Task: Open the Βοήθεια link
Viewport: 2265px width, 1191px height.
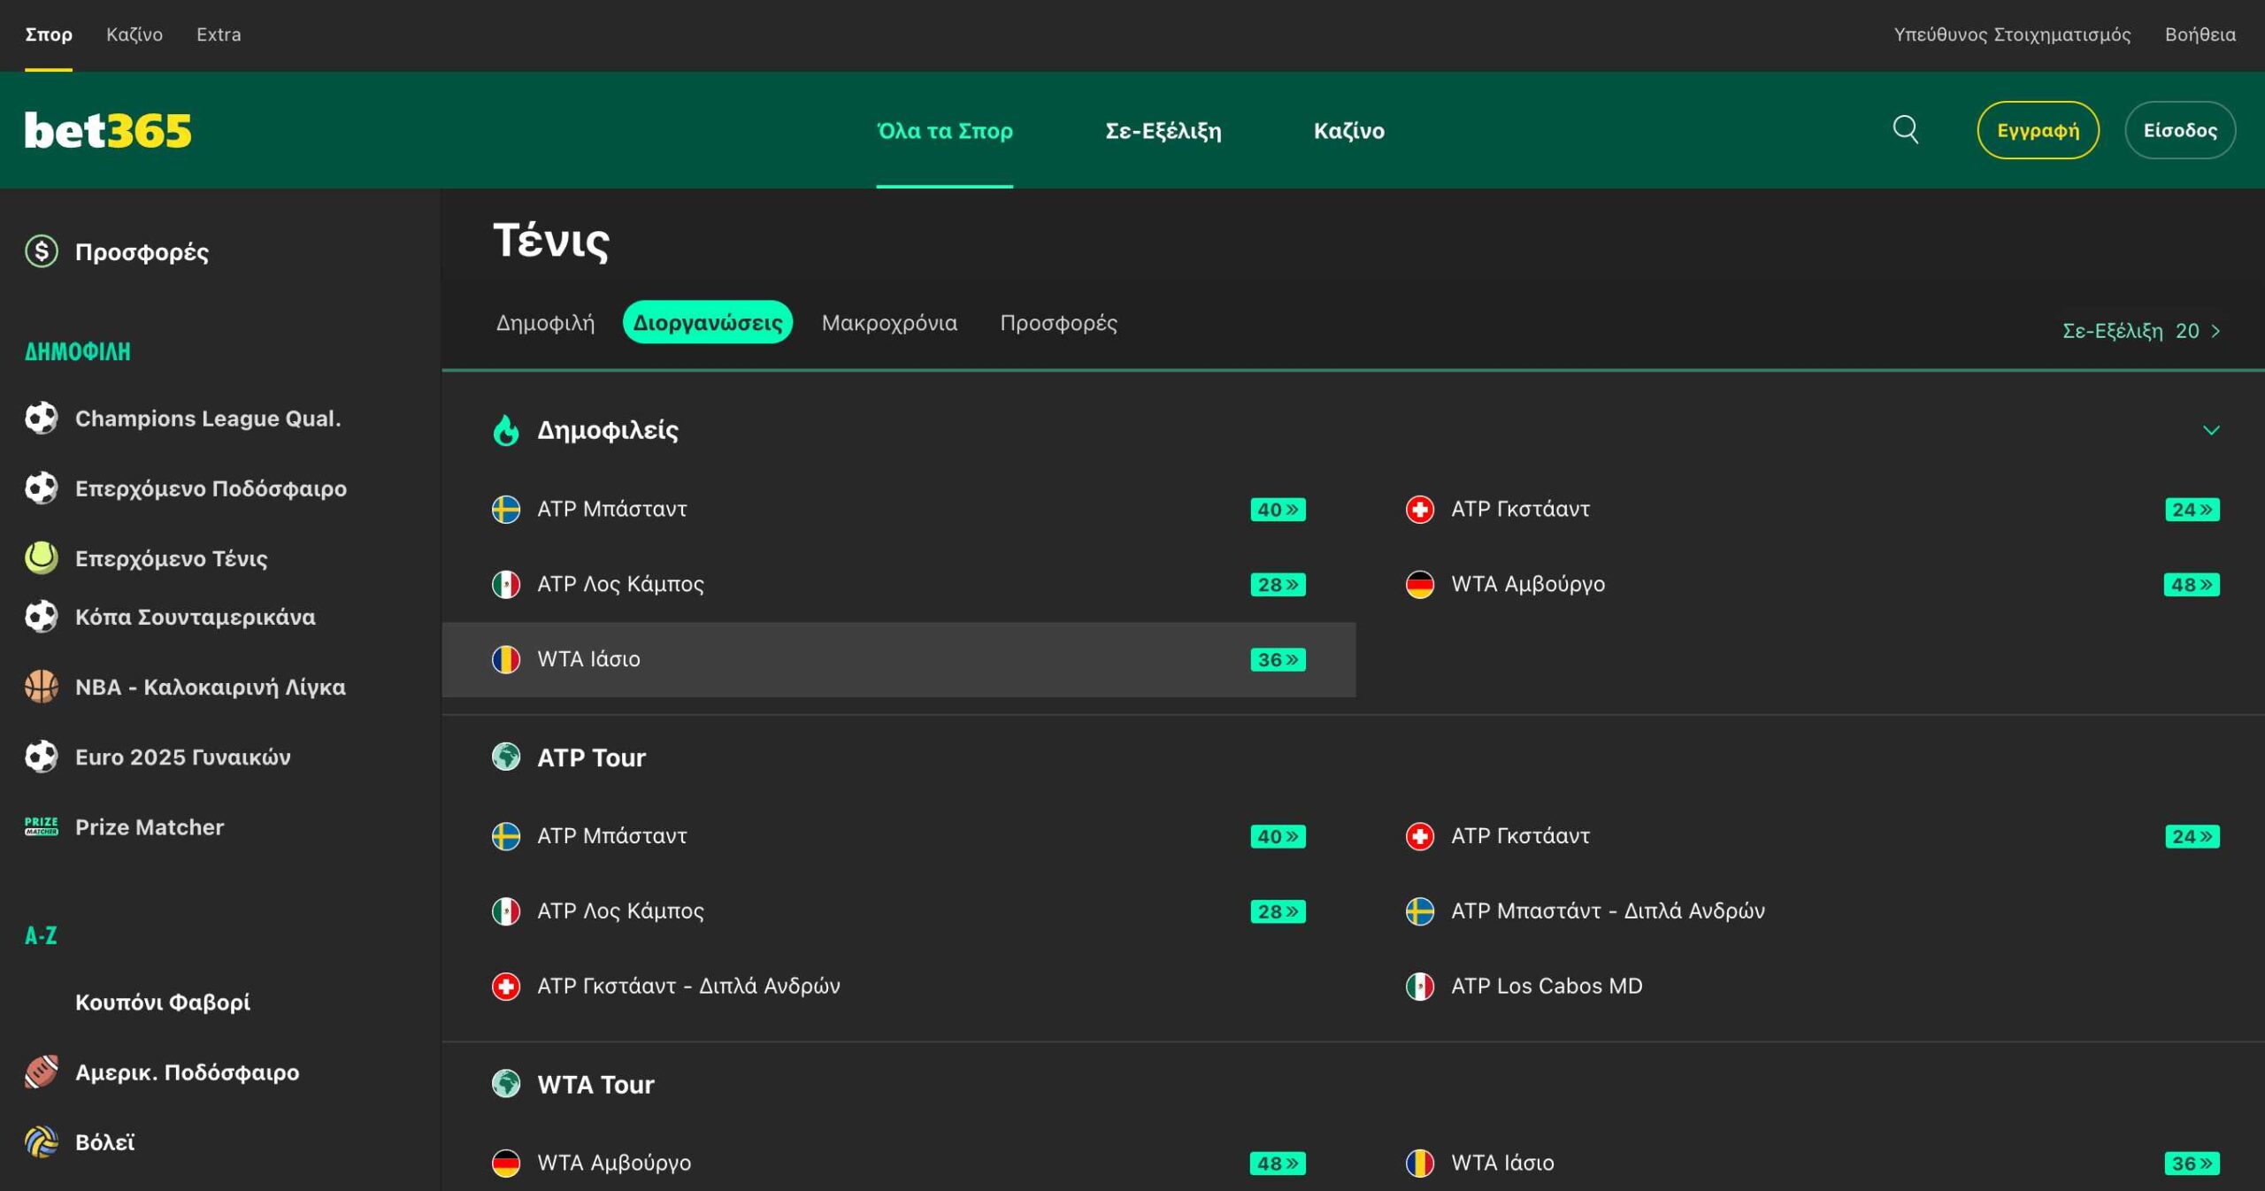Action: click(2200, 35)
